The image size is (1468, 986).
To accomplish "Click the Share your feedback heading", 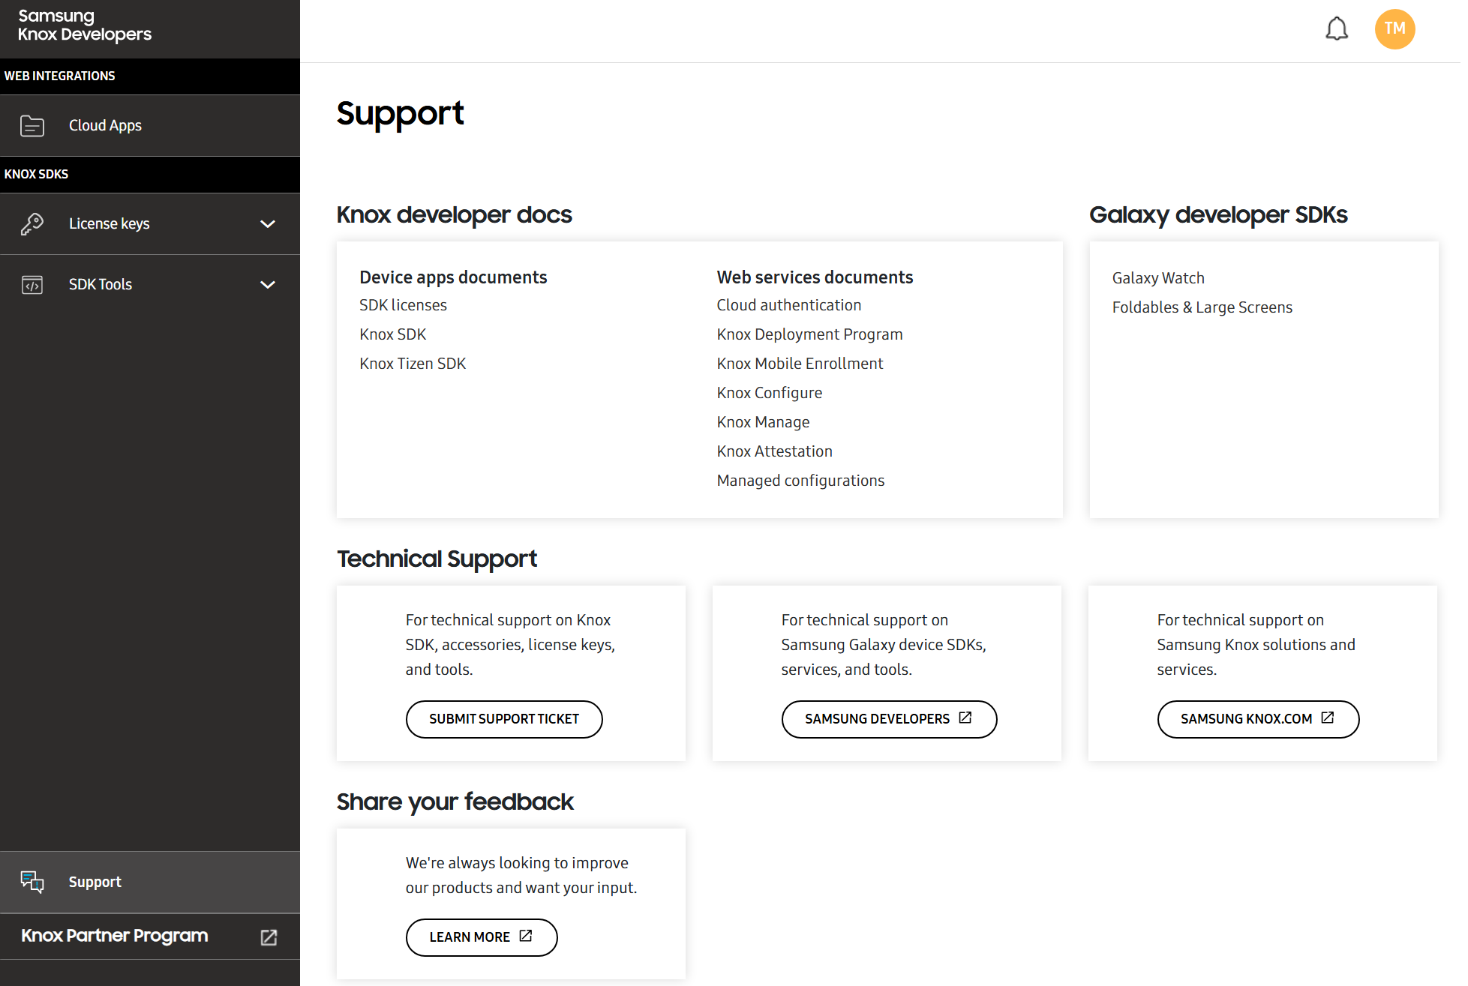I will tap(455, 802).
